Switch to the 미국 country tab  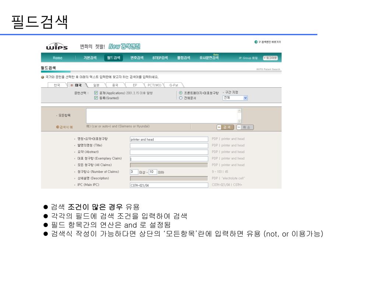(x=77, y=85)
